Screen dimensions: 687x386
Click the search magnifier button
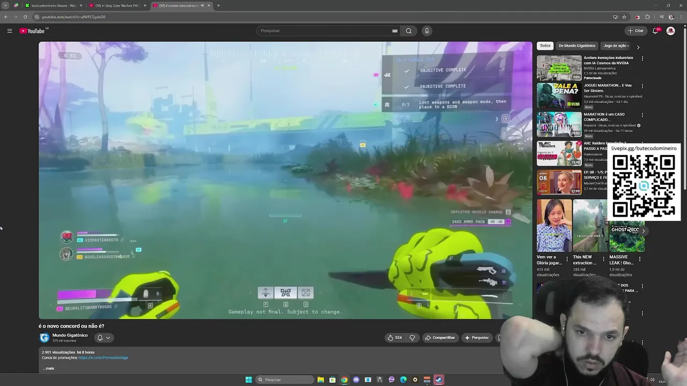click(x=408, y=31)
